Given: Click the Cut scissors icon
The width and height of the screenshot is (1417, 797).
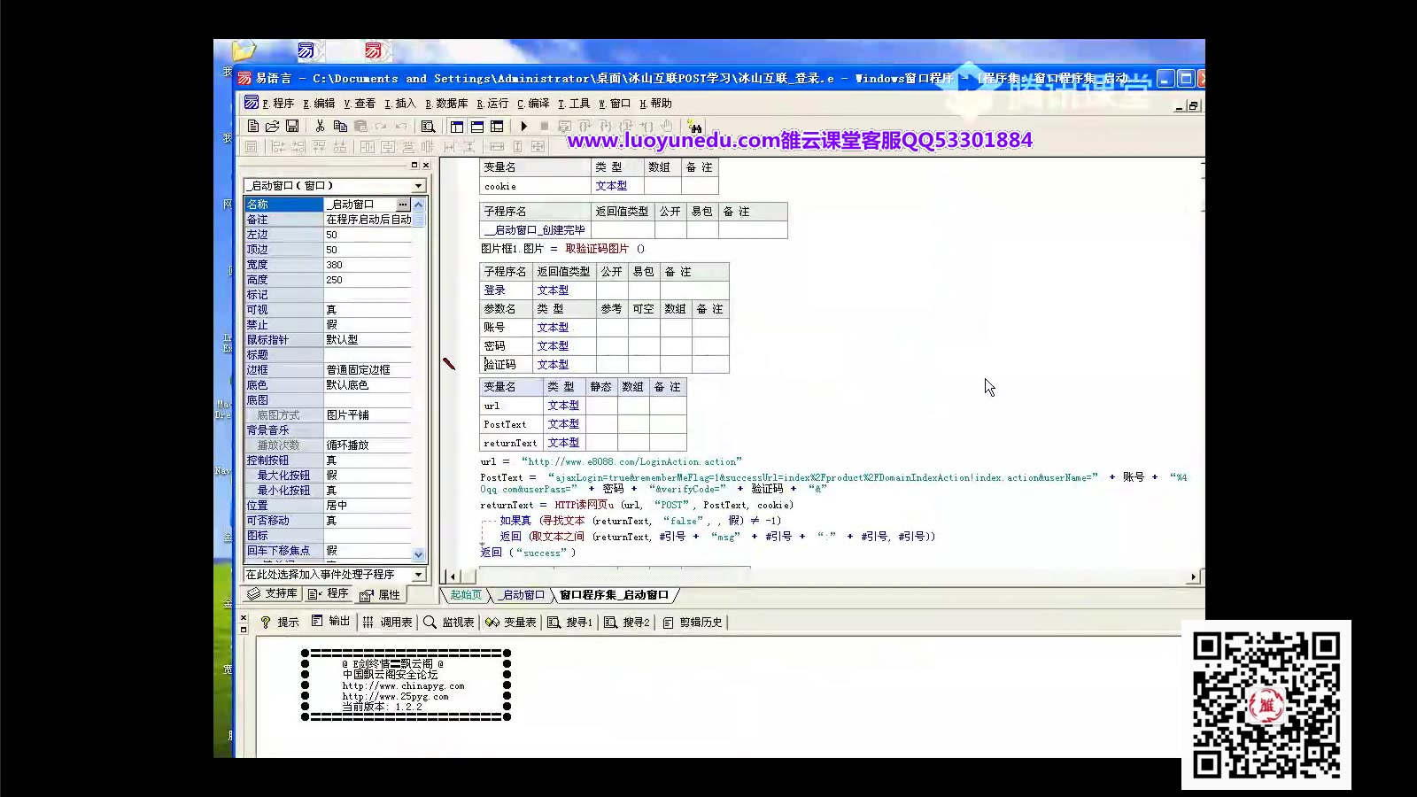Looking at the screenshot, I should tap(320, 126).
